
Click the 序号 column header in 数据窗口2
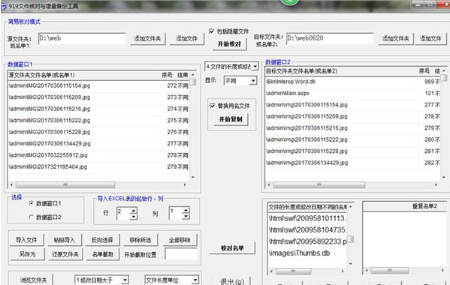(x=424, y=71)
